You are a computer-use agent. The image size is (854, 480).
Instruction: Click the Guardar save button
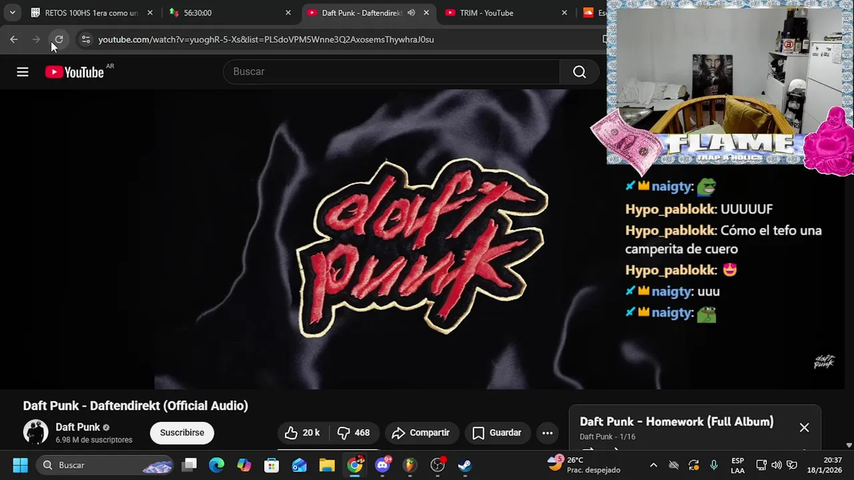click(497, 433)
